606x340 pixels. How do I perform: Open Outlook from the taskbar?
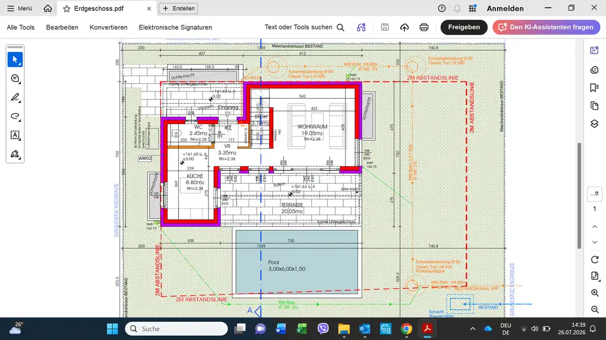[365, 329]
